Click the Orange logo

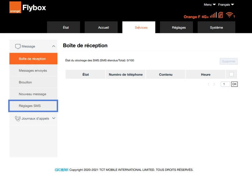pyautogui.click(x=15, y=7)
